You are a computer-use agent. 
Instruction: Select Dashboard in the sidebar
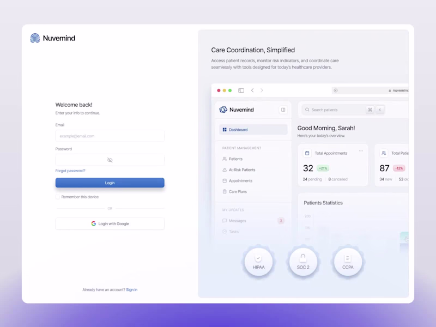pyautogui.click(x=253, y=130)
